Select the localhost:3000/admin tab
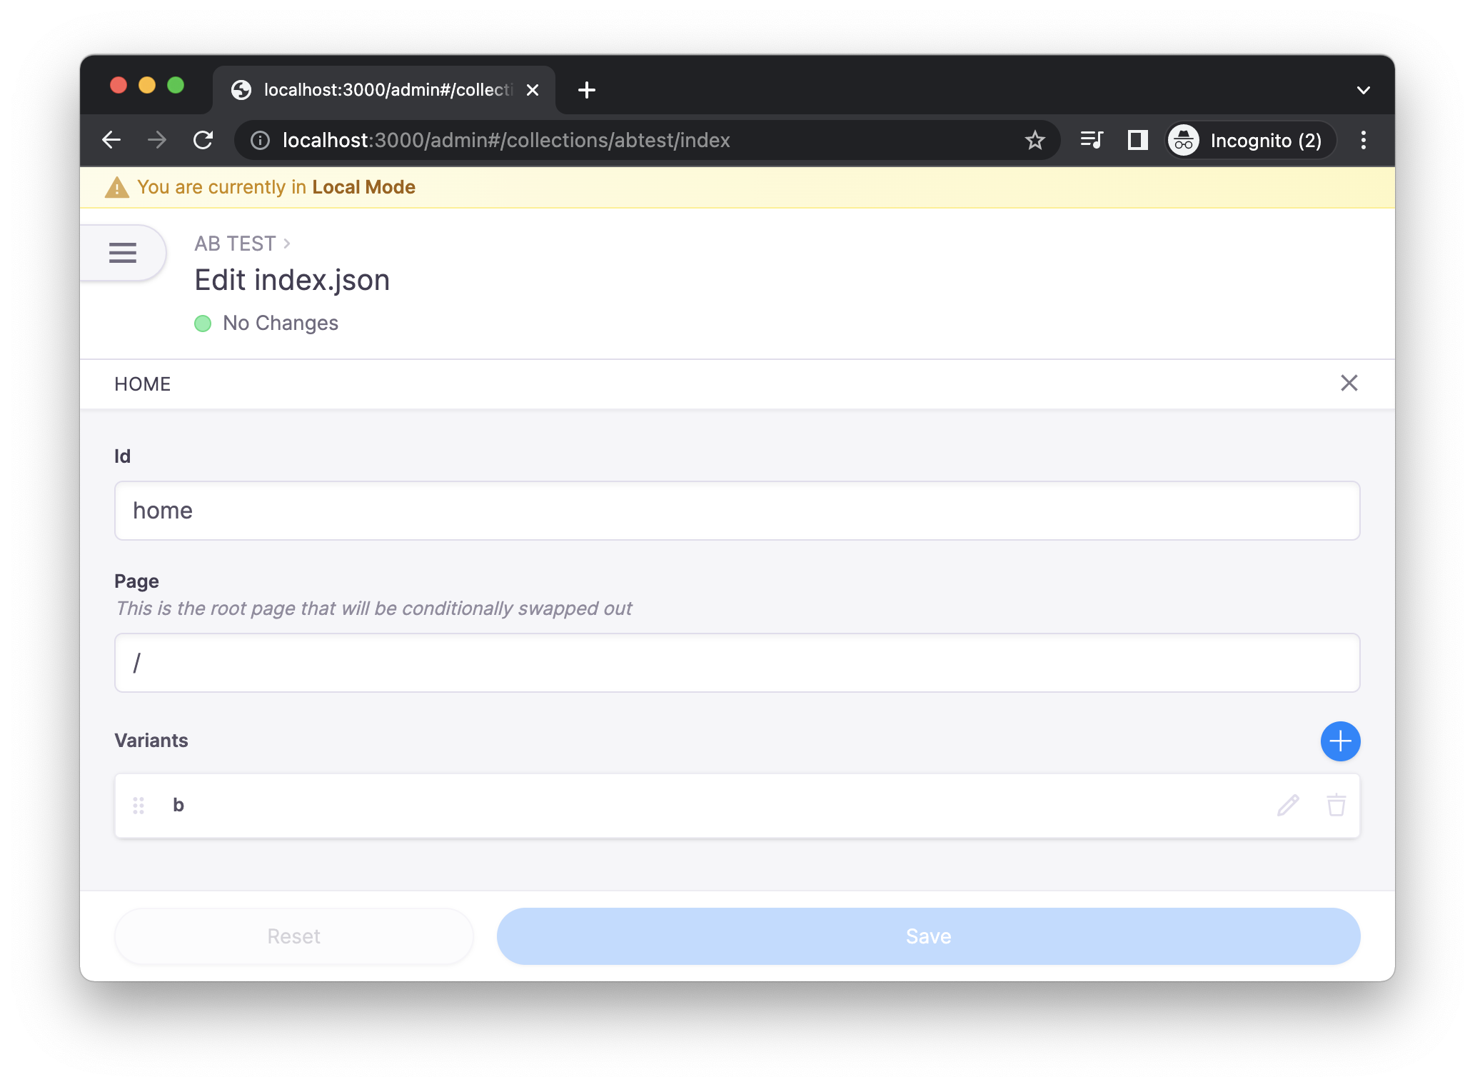 pos(384,90)
